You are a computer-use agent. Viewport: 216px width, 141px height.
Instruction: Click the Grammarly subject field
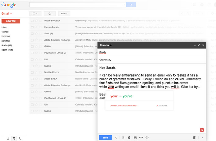(x=152, y=60)
